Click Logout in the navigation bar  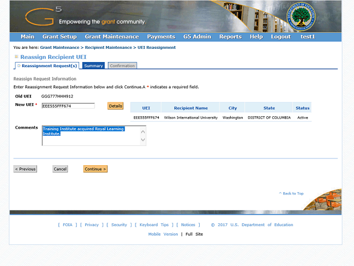coord(280,37)
